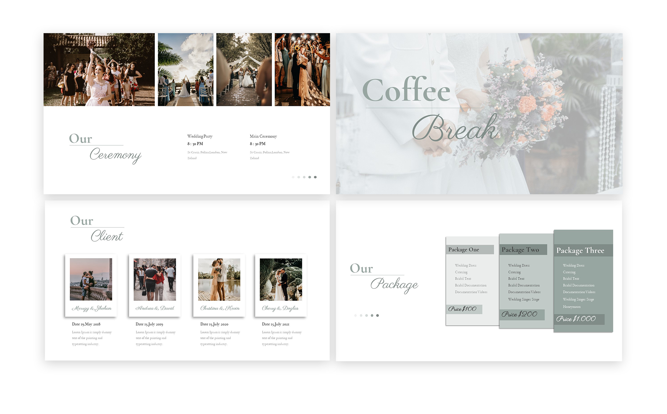Click the bouquet toss ceremony photo

(99, 69)
